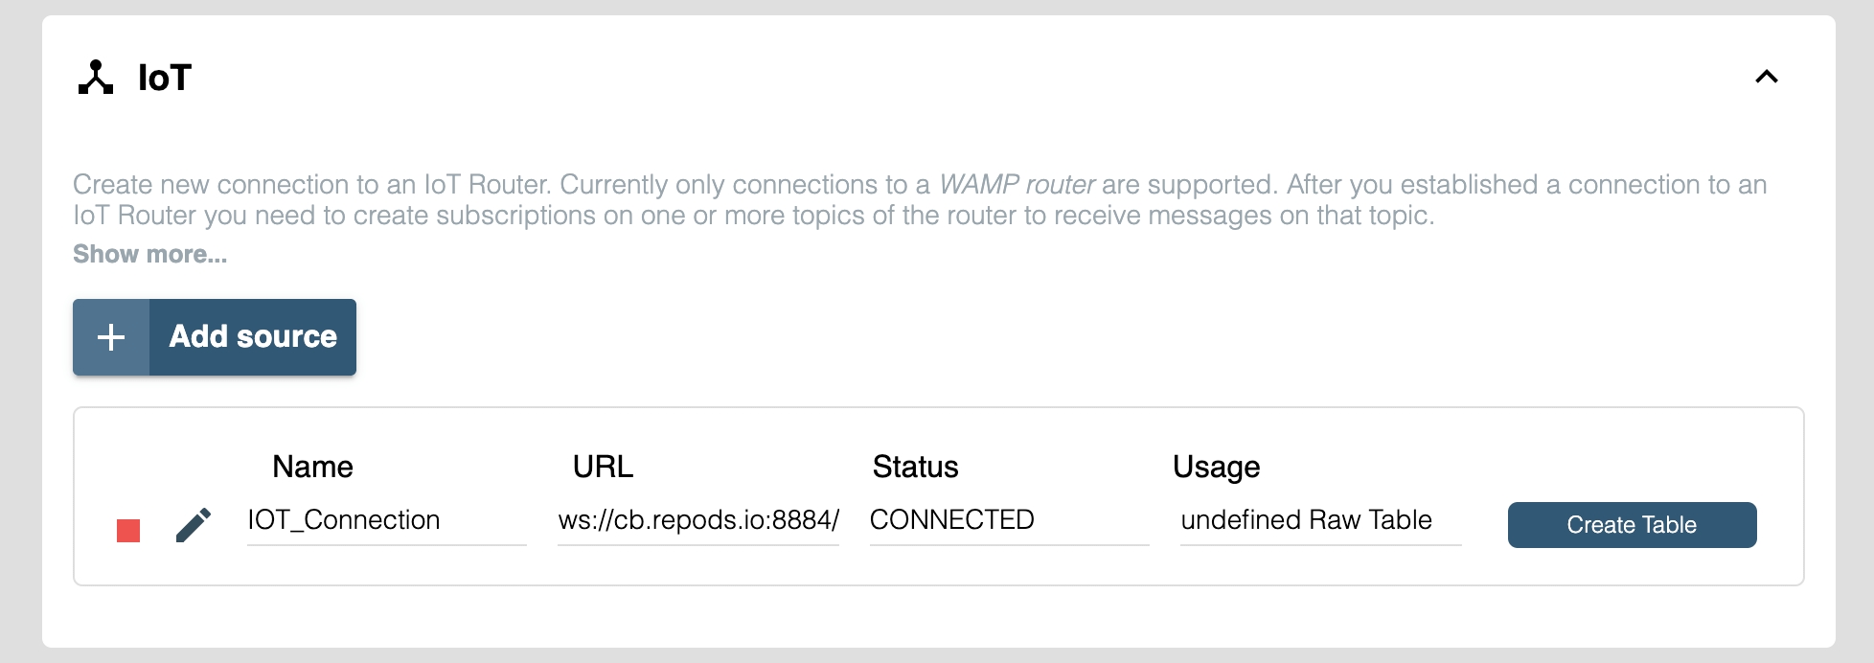Click the undefined Raw Table usage field
The image size is (1874, 663).
tap(1320, 520)
